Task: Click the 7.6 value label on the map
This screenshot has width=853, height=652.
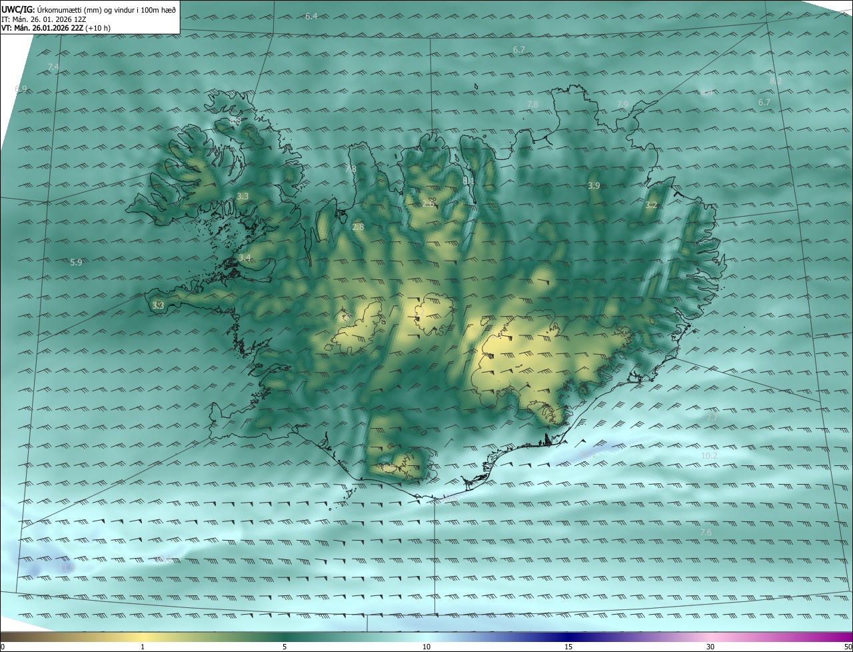Action: click(706, 533)
